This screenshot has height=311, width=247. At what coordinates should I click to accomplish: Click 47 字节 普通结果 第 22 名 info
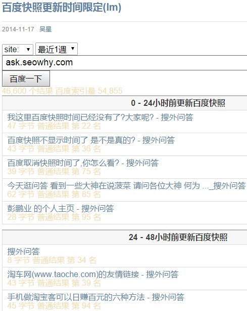[54, 126]
